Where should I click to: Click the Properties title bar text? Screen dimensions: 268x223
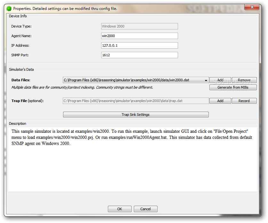[65, 9]
